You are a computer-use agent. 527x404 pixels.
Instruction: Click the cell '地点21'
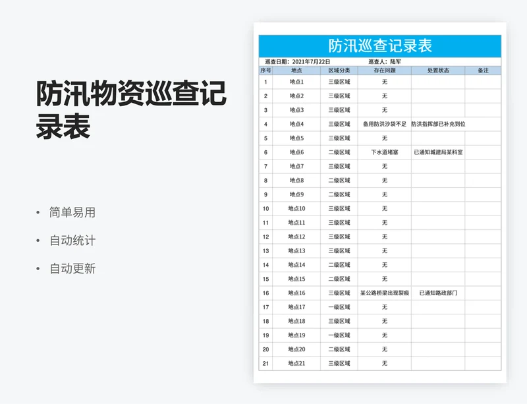tap(296, 364)
